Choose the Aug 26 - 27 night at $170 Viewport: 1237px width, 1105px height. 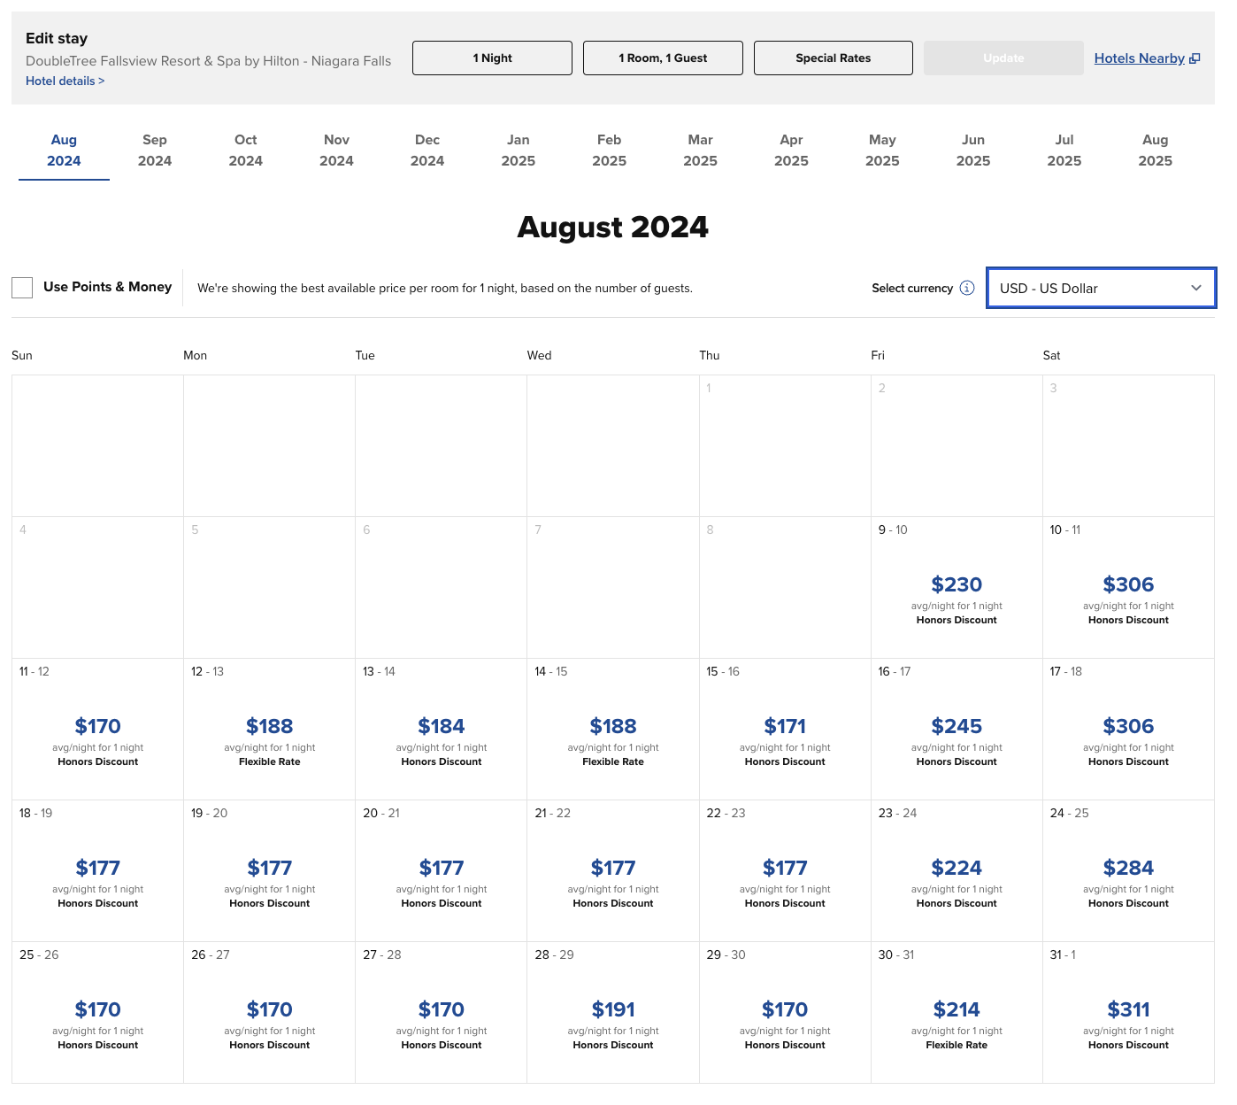[x=269, y=1013]
